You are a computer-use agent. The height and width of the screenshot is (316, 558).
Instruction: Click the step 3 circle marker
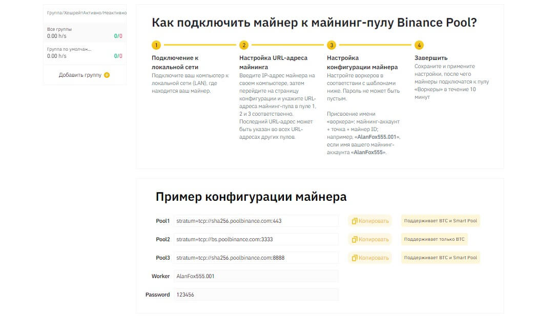(x=332, y=45)
